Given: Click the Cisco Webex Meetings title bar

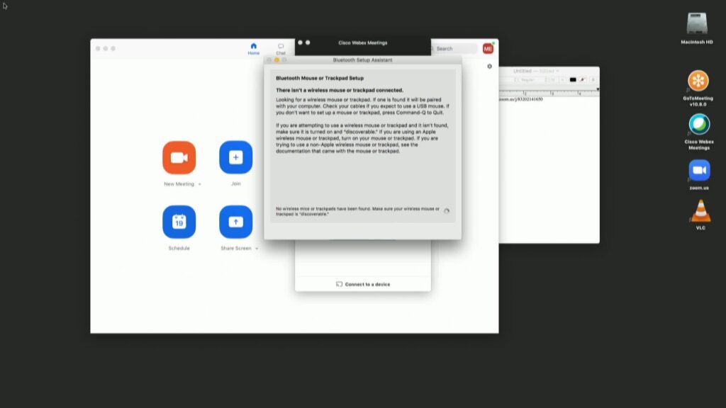Looking at the screenshot, I should pyautogui.click(x=363, y=42).
